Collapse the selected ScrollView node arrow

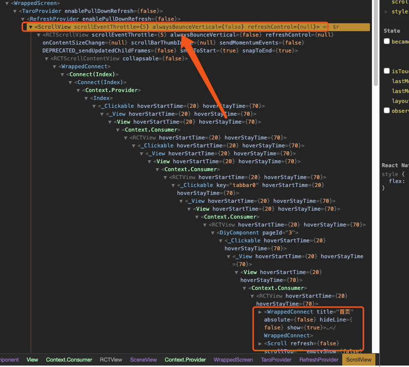tap(31, 27)
